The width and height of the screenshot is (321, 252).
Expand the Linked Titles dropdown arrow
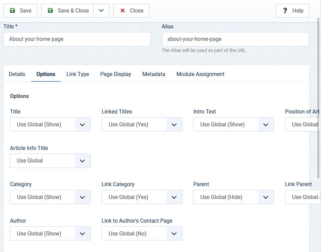click(174, 124)
